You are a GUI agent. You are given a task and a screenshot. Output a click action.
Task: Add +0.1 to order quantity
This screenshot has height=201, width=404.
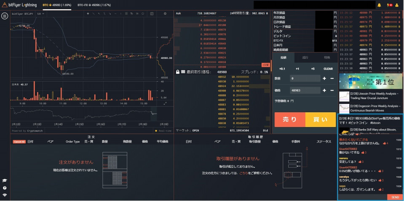[282, 69]
